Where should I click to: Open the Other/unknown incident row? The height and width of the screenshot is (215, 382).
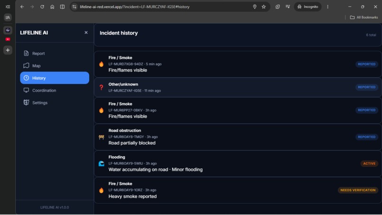click(x=238, y=87)
